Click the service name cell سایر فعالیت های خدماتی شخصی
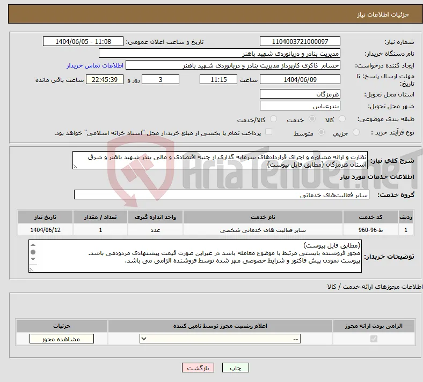The width and height of the screenshot is (423, 382). click(x=263, y=230)
